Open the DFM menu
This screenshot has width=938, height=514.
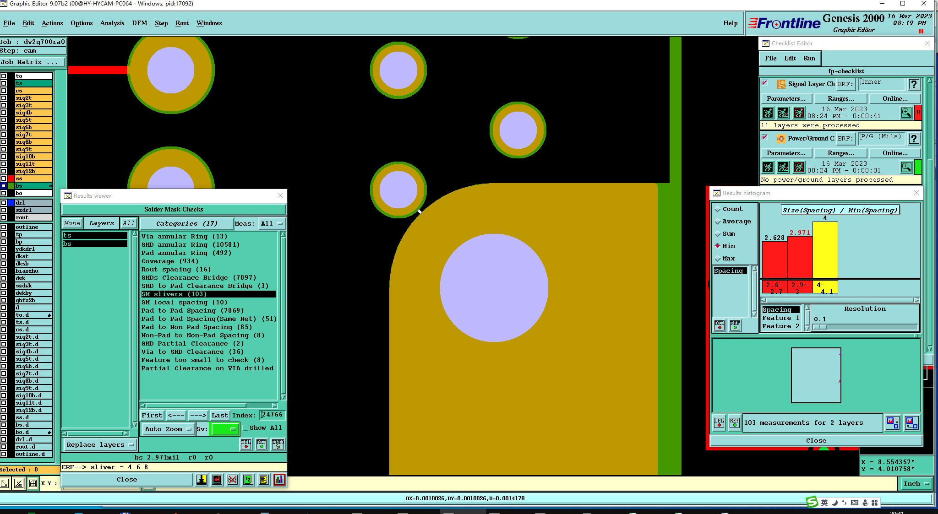coord(139,23)
